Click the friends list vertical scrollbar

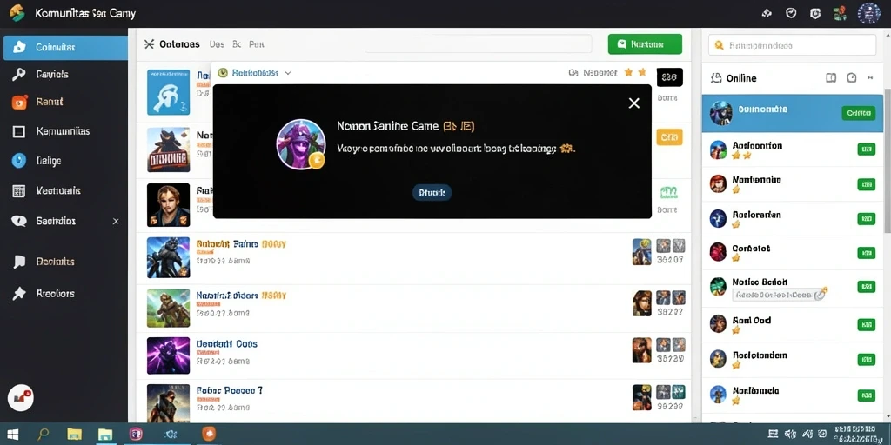(x=887, y=161)
